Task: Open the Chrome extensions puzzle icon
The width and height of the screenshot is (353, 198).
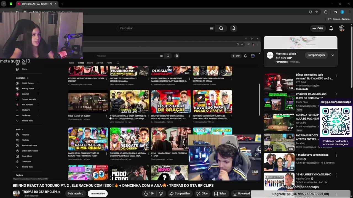Action: [x=326, y=12]
